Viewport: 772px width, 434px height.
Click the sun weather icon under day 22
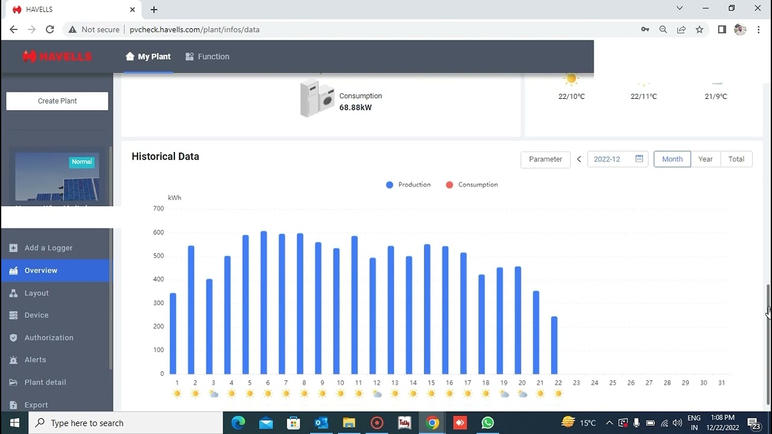tap(558, 394)
